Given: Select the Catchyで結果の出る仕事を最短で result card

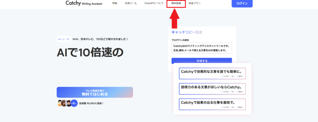Looking at the screenshot, I should 212,104.
